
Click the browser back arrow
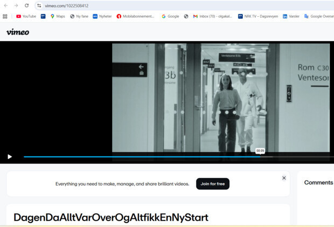coord(5,5)
